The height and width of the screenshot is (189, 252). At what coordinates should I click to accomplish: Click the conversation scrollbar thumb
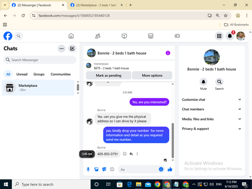point(173,141)
